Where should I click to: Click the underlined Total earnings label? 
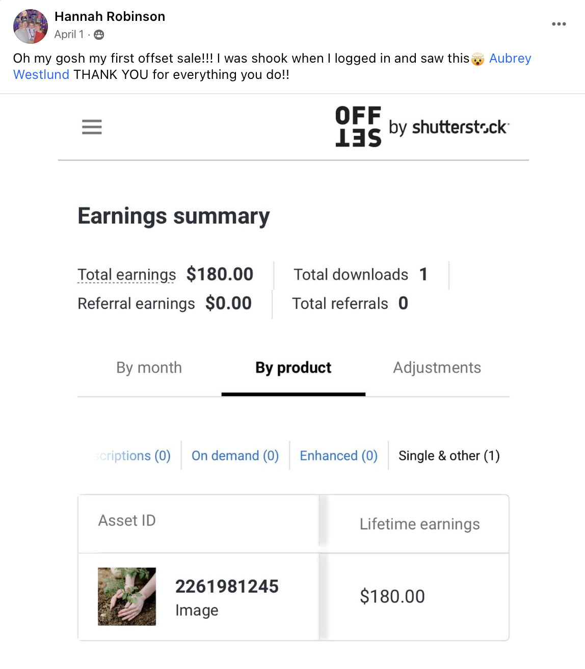click(x=126, y=275)
